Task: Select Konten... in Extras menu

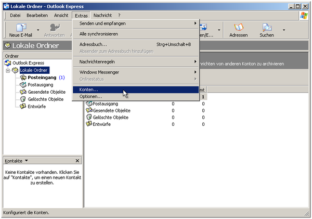Action: (x=136, y=89)
